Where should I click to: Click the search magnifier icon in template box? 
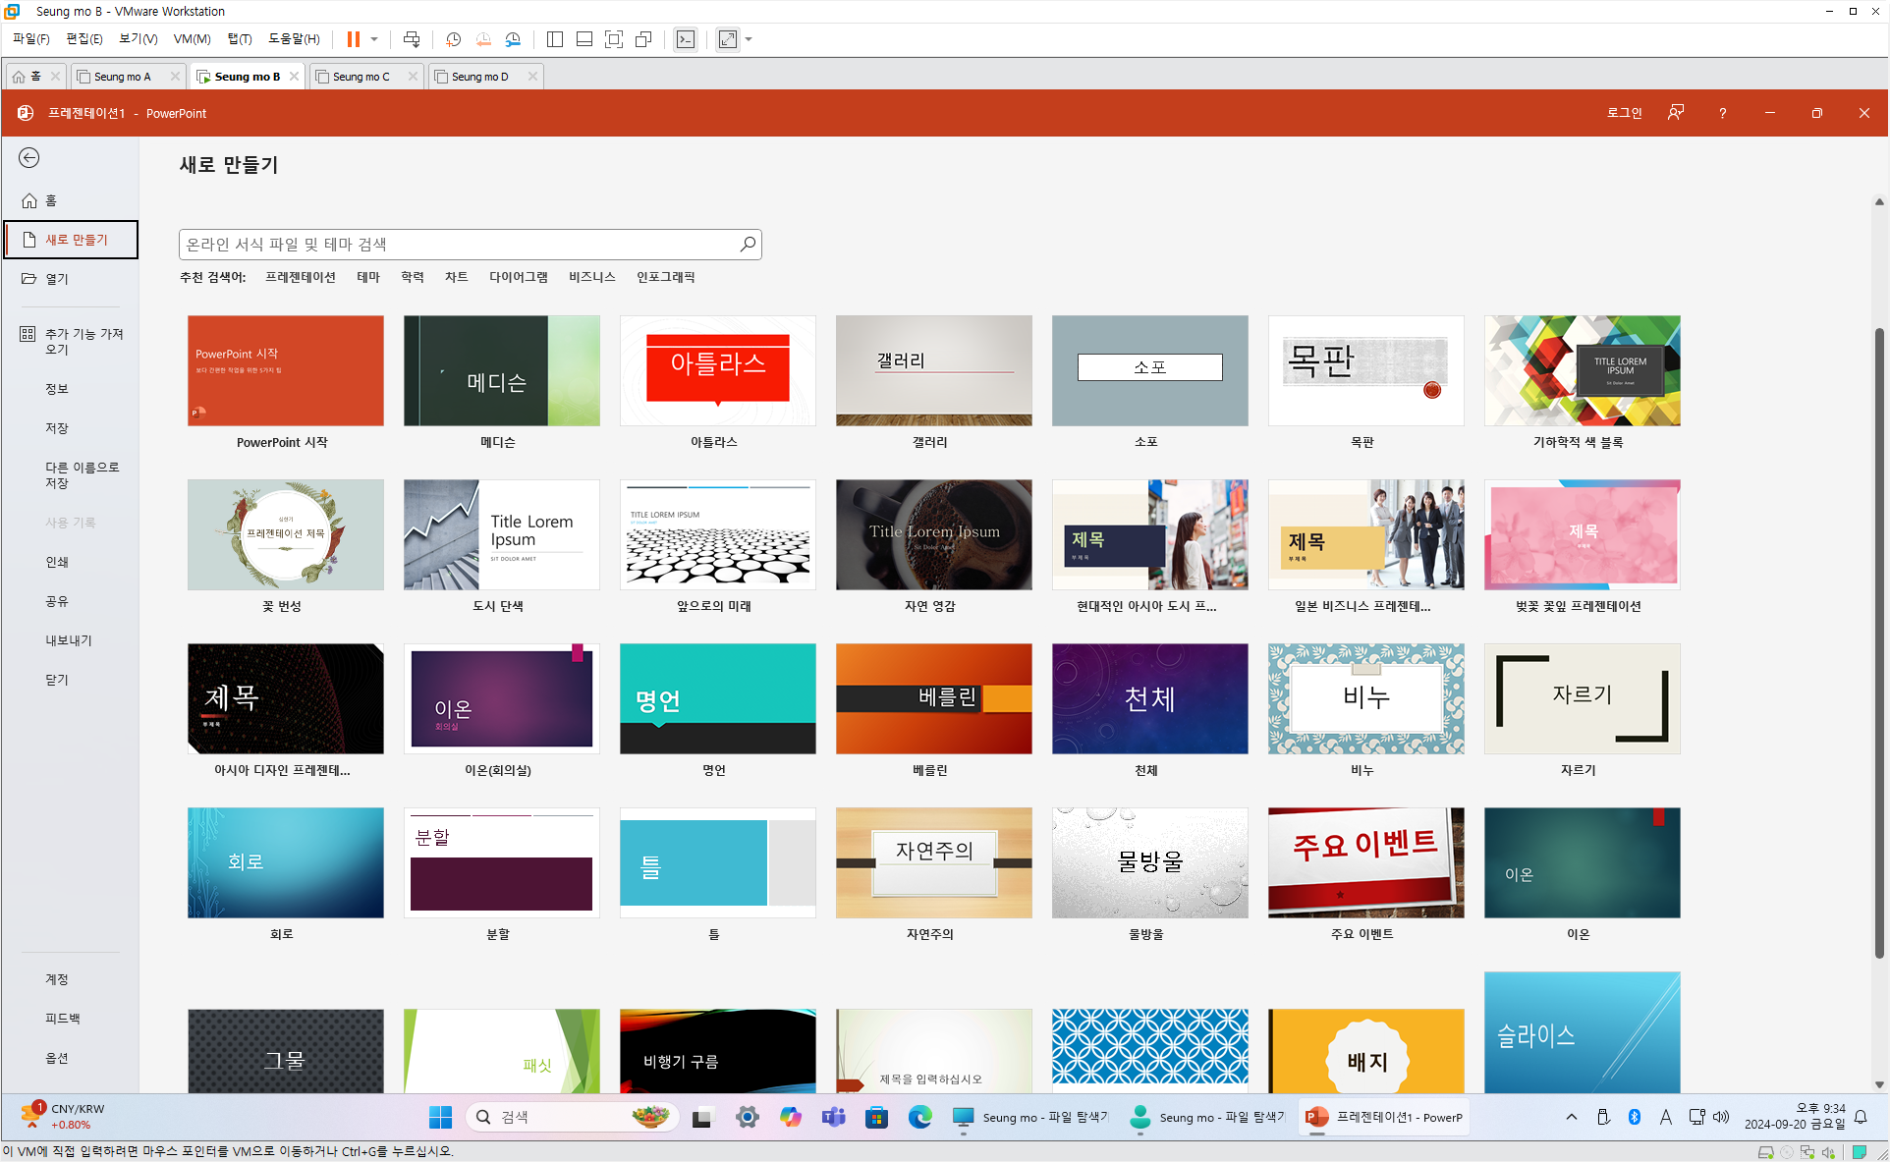[x=748, y=244]
